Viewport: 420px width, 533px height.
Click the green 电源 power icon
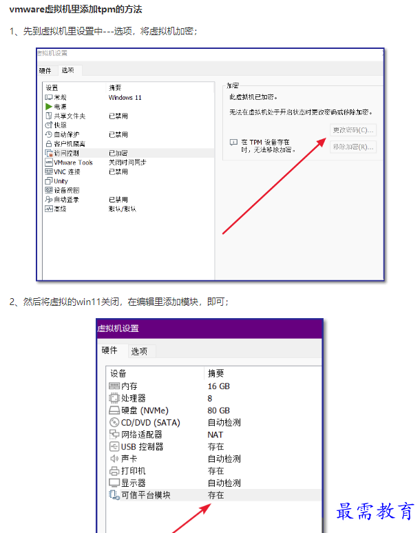pos(49,107)
